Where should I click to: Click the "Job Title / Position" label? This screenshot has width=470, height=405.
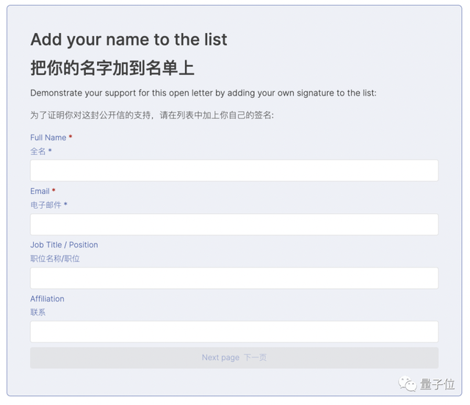click(64, 245)
